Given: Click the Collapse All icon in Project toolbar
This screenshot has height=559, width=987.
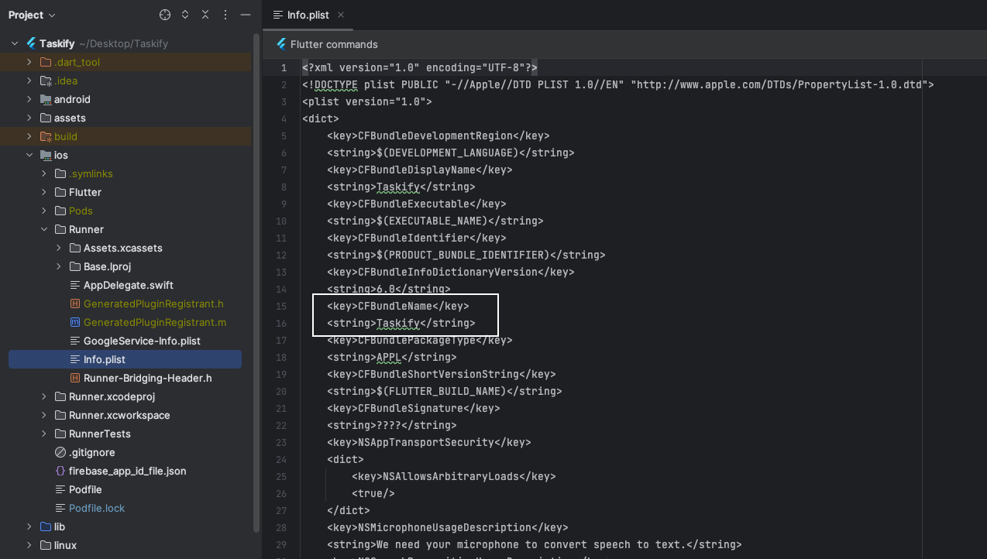Looking at the screenshot, I should point(205,15).
